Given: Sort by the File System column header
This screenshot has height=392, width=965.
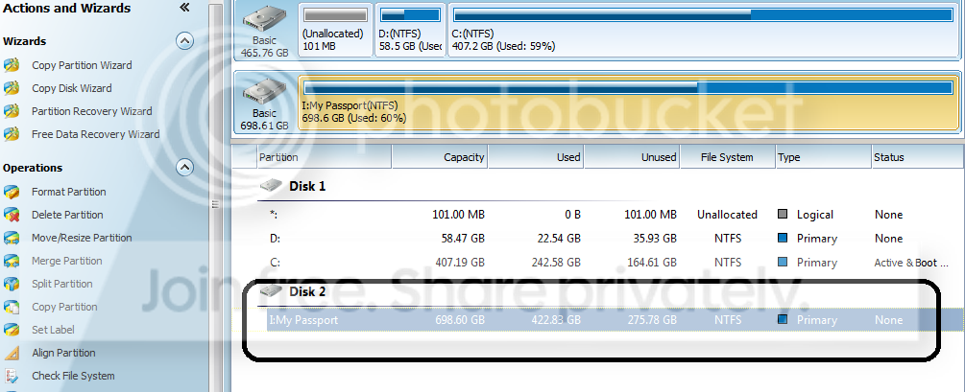Looking at the screenshot, I should [x=727, y=157].
